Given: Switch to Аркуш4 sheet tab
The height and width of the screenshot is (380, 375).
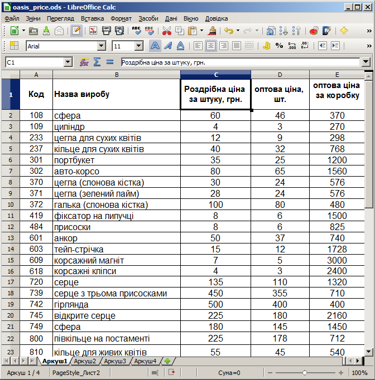Looking at the screenshot, I should pyautogui.click(x=145, y=361).
